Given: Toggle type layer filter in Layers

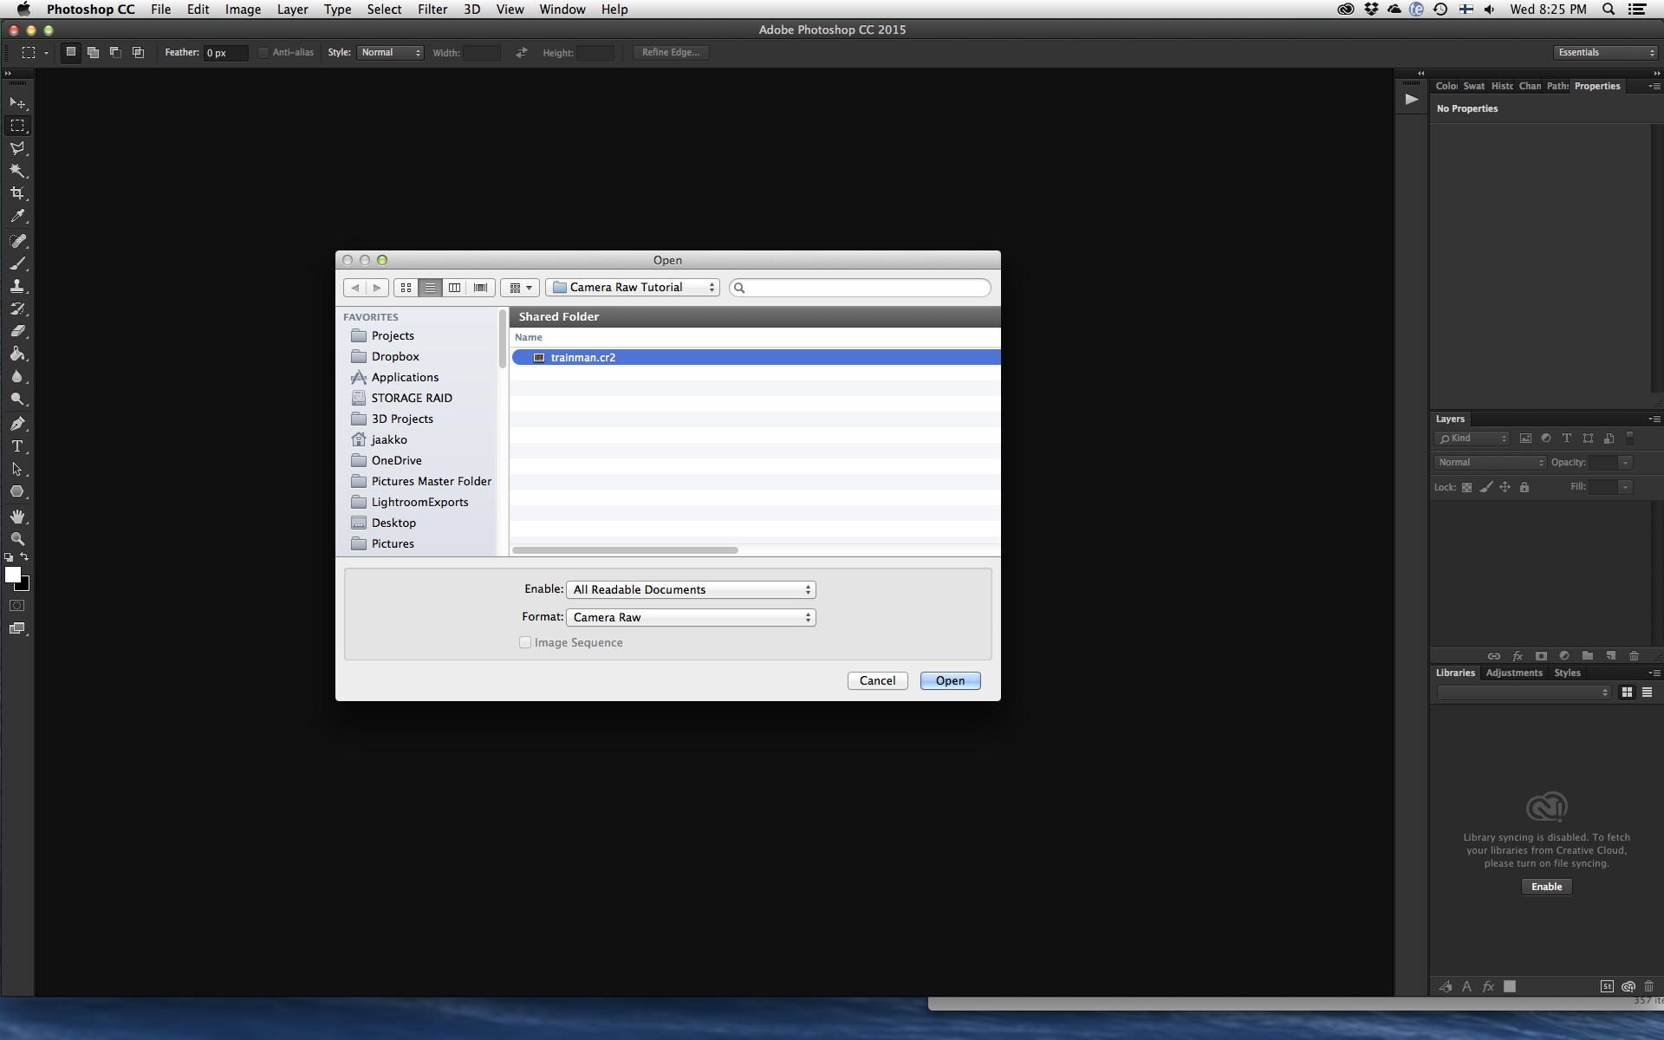Looking at the screenshot, I should [x=1567, y=439].
